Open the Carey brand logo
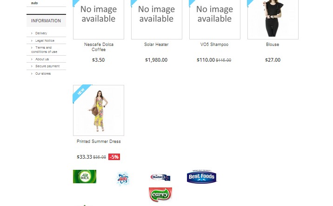The width and height of the screenshot is (333, 206). (x=160, y=194)
